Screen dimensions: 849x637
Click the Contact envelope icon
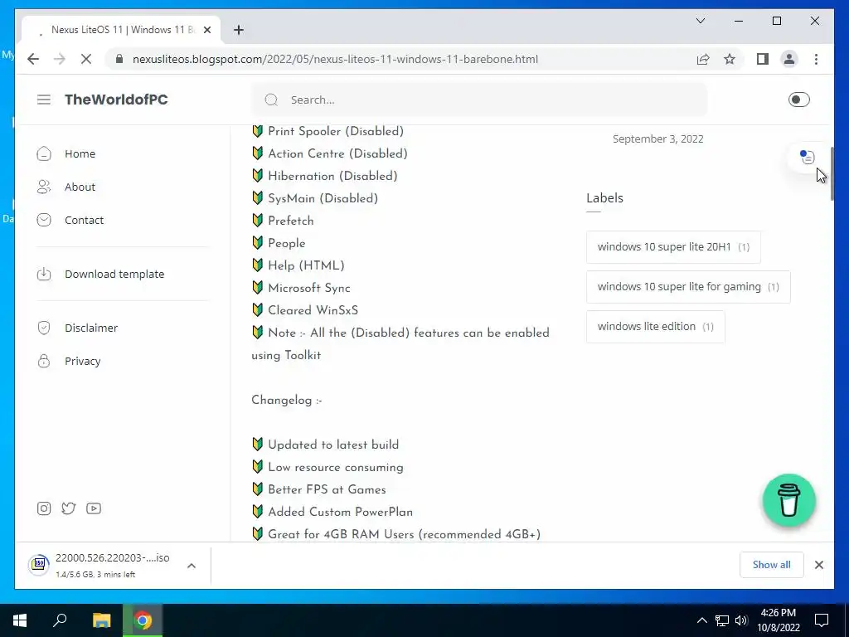point(44,220)
